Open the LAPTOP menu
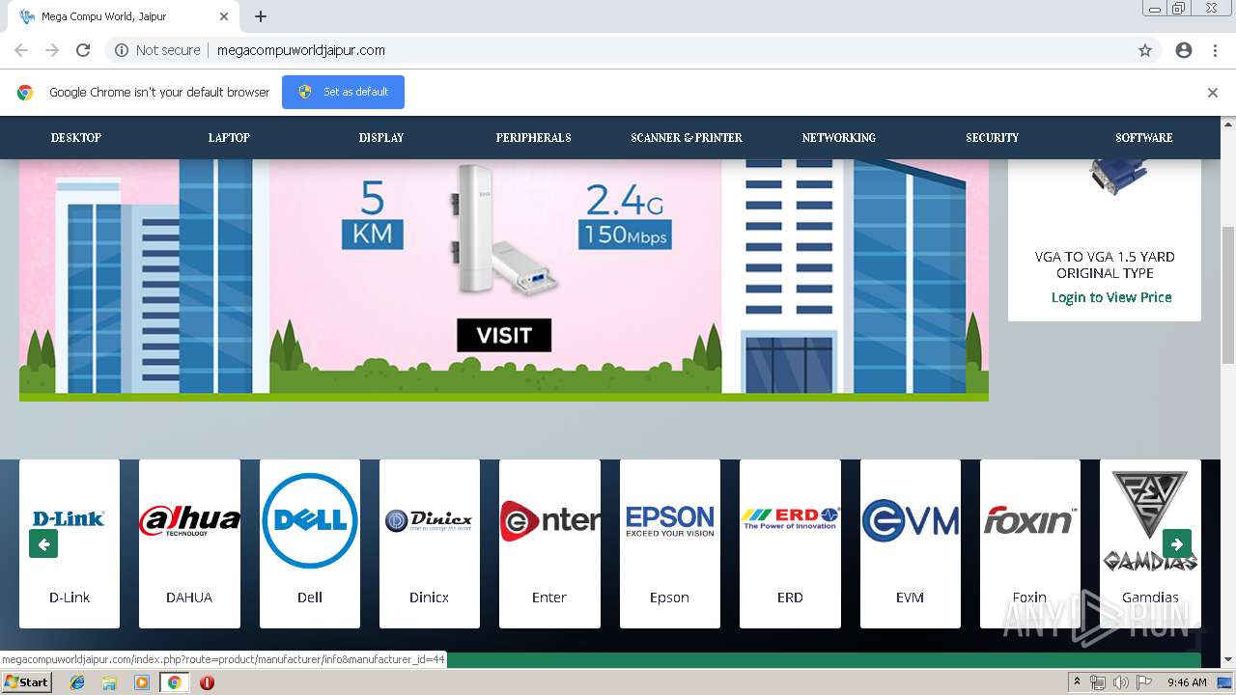 pyautogui.click(x=229, y=138)
